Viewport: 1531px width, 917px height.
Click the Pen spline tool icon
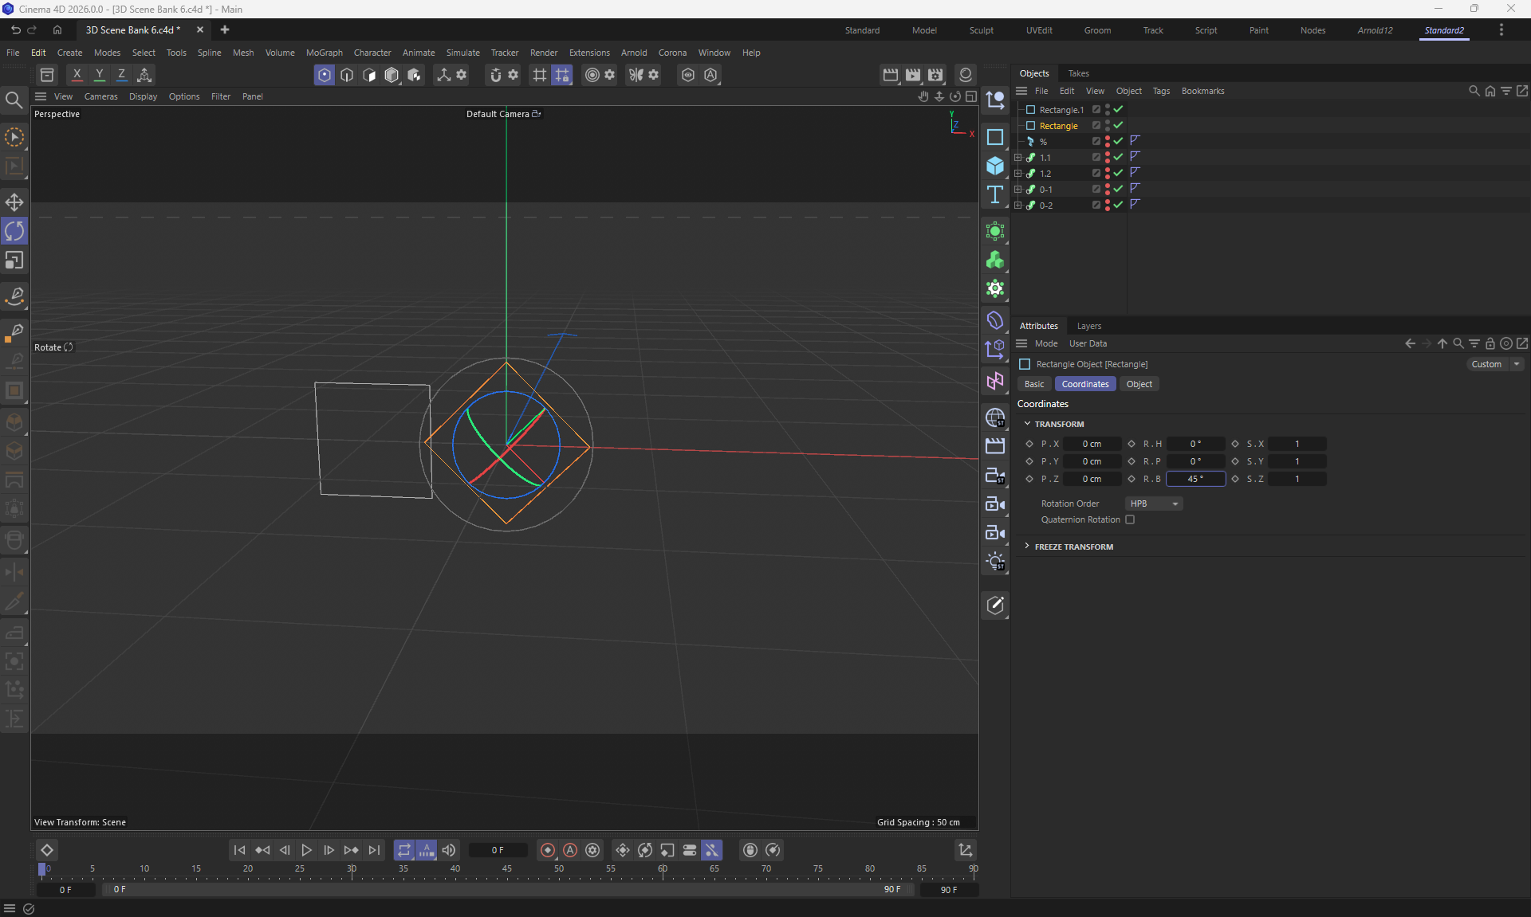click(x=14, y=296)
